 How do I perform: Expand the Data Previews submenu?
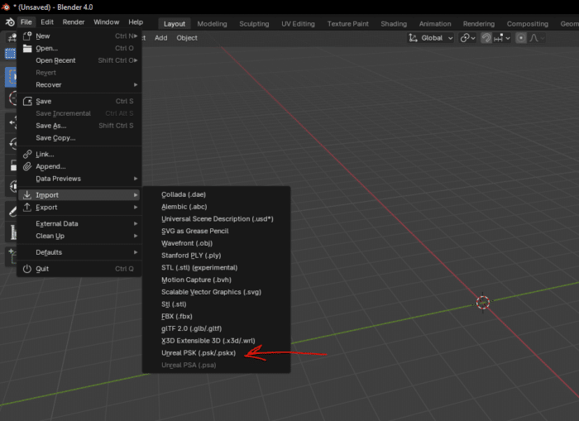pos(79,179)
